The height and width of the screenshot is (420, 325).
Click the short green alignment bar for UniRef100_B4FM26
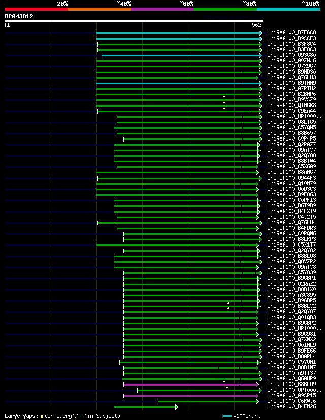point(146,407)
